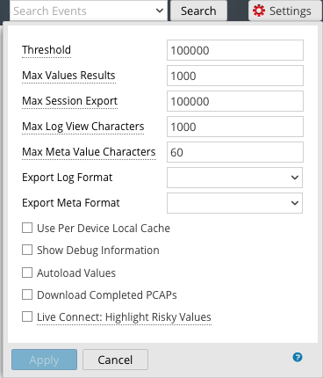Screen dimensions: 323x378
Task: Open the Search Events dropdown arrow
Action: tap(160, 11)
